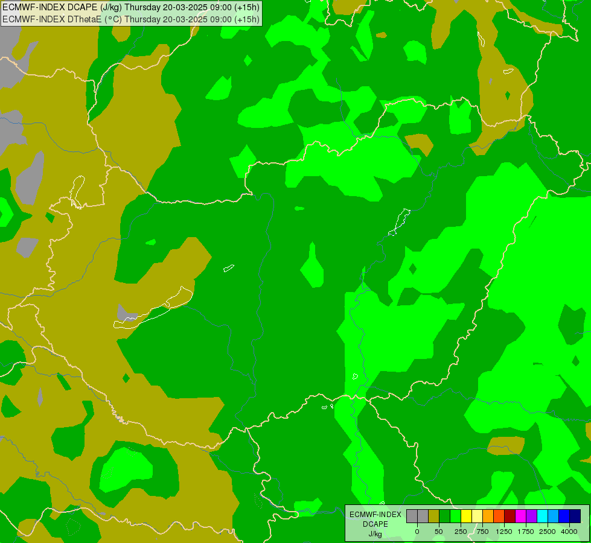
Task: Select the purple legend swatch
Action: coord(531,516)
